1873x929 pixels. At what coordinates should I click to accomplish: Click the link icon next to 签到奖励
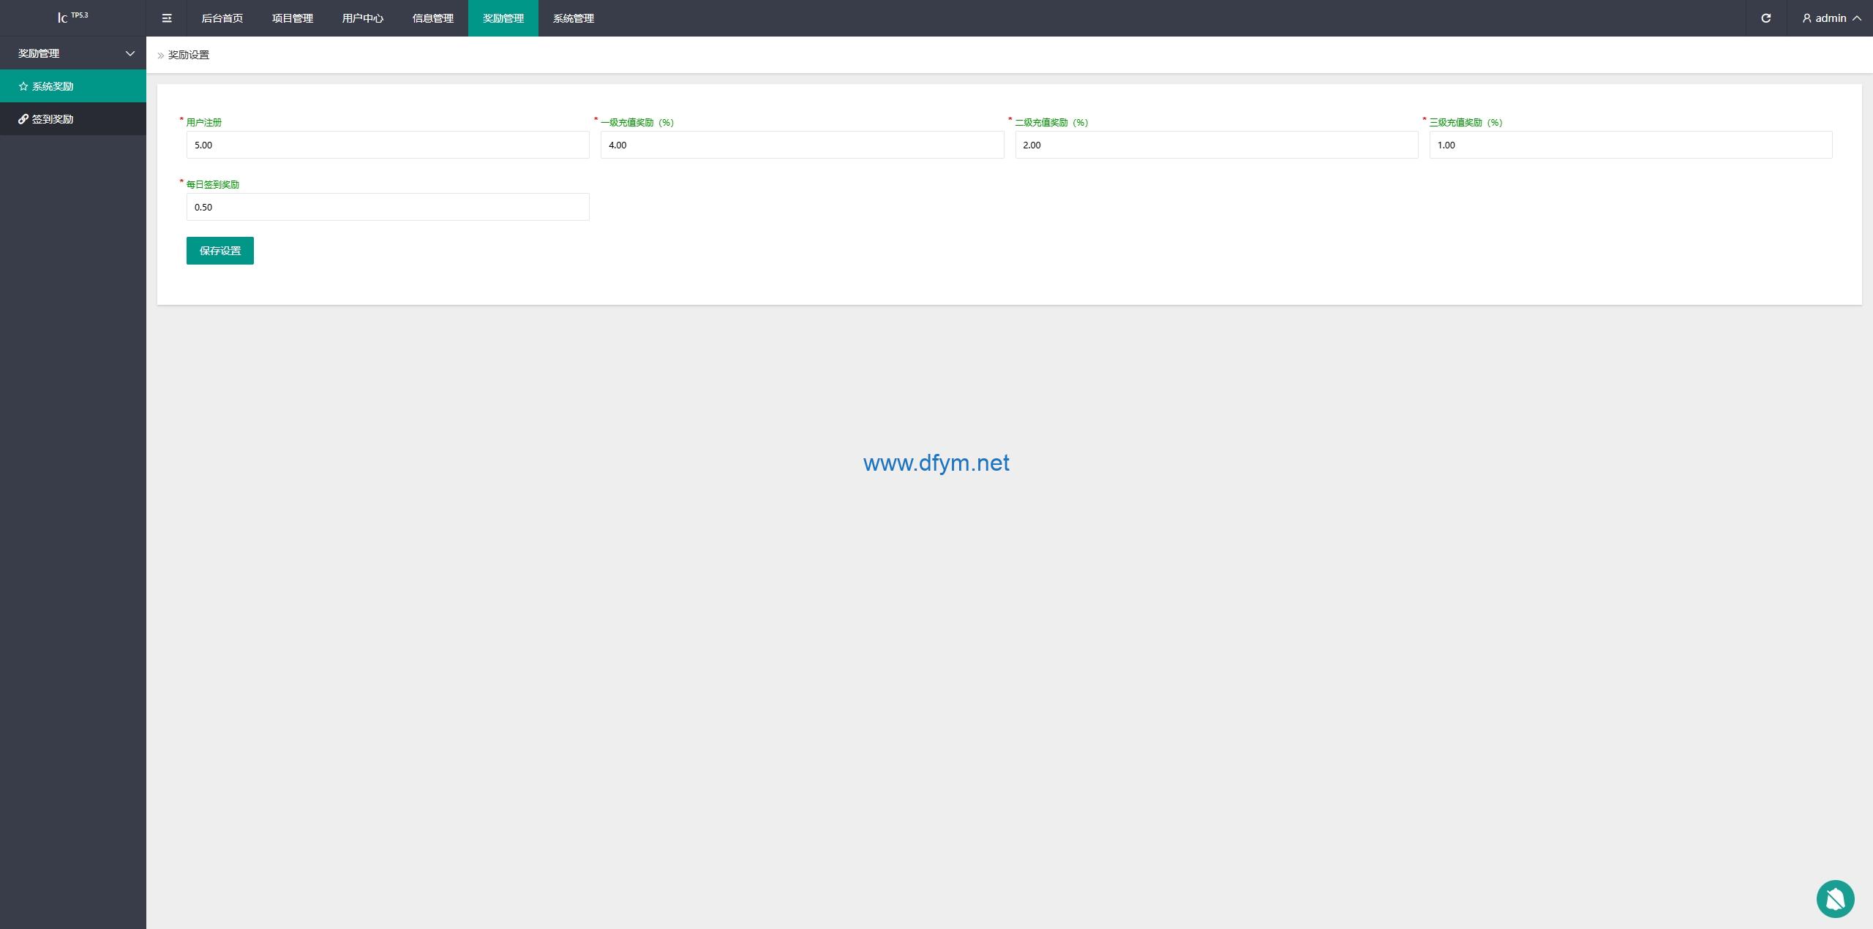pos(23,119)
